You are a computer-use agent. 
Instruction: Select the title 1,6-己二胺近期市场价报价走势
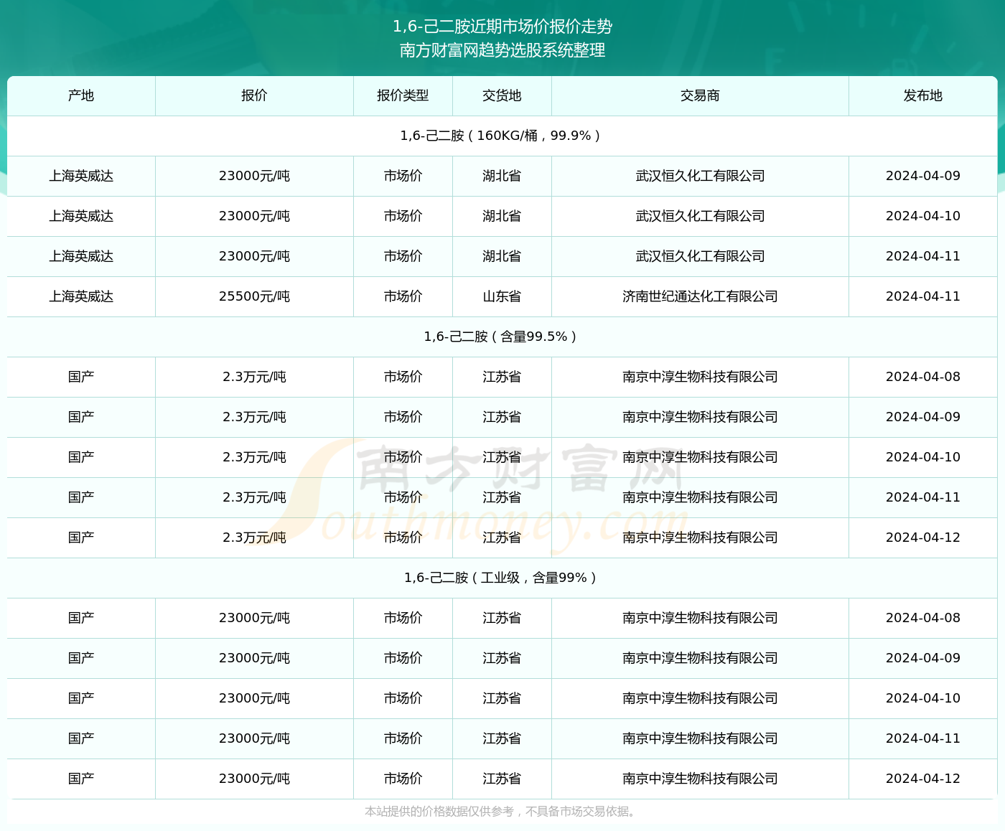(x=502, y=27)
